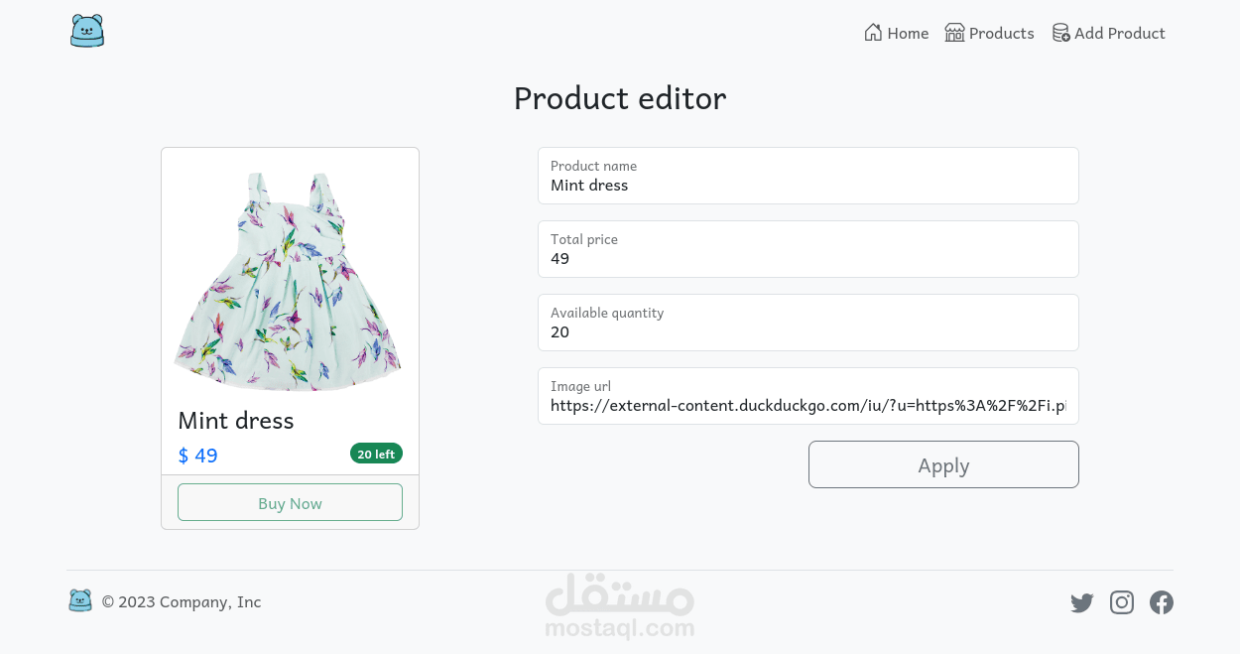
Task: Open the Products menu item
Action: 1001,34
